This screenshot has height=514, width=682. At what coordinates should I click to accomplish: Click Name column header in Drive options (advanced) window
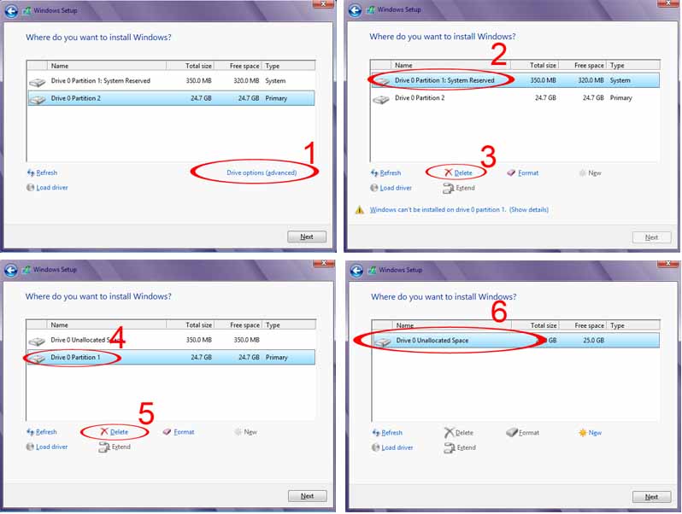pos(107,66)
